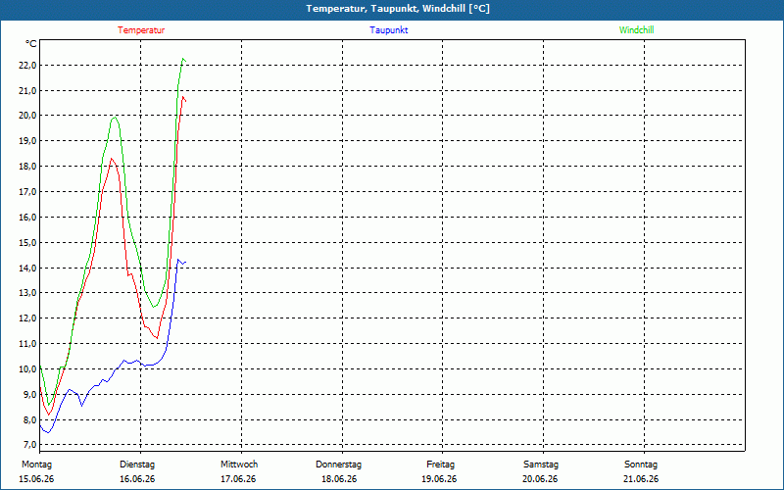The width and height of the screenshot is (784, 490).
Task: Click the 12,0 y-axis value
Action: click(x=28, y=318)
